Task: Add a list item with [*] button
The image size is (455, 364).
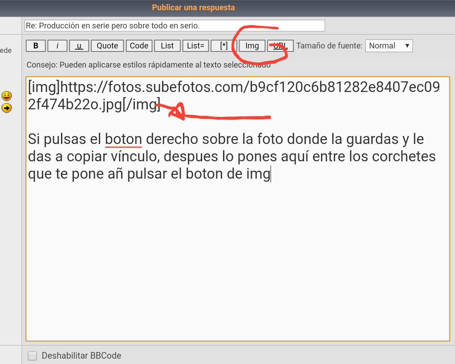Action: [223, 46]
